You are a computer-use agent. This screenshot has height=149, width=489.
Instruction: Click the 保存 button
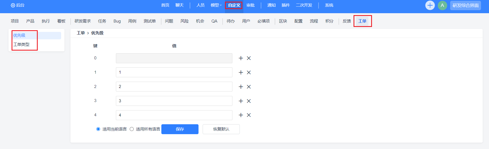pyautogui.click(x=180, y=129)
